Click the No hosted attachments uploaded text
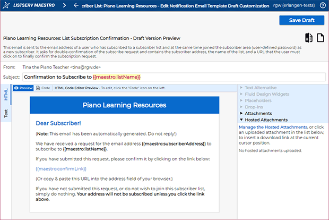 click(270, 151)
